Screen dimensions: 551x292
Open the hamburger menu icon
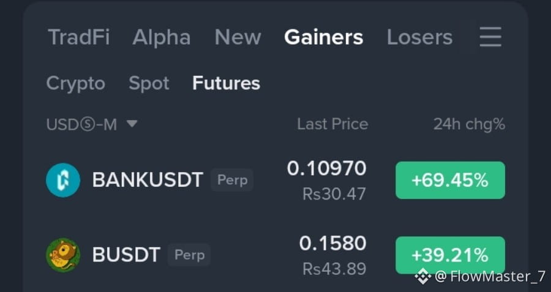tap(490, 37)
